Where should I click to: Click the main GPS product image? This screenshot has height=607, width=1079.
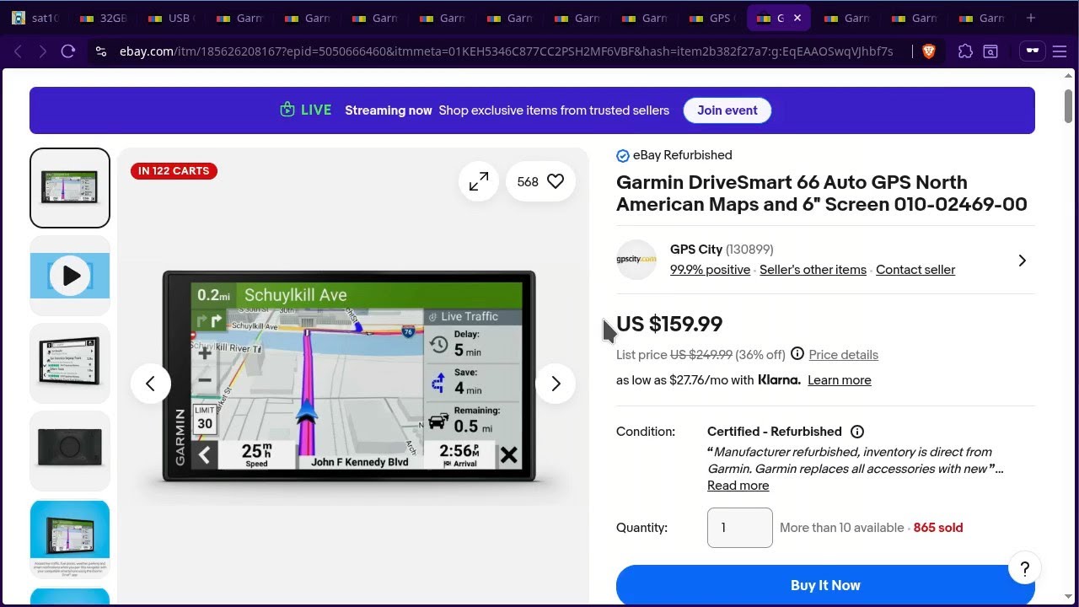(349, 376)
